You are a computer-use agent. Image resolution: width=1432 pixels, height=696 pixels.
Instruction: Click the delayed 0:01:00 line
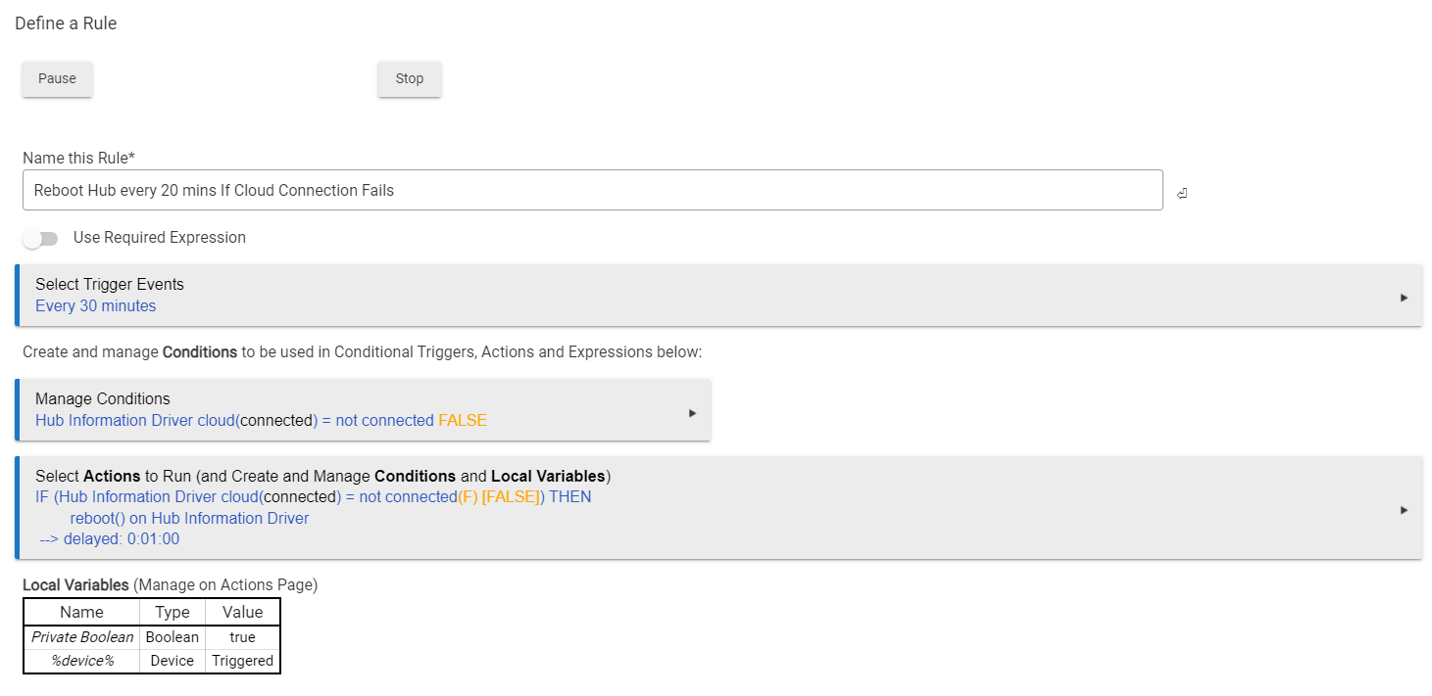click(110, 539)
